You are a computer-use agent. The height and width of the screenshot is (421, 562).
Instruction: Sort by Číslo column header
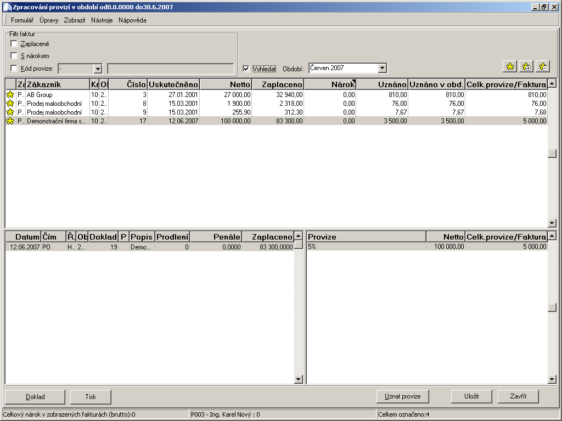point(127,84)
